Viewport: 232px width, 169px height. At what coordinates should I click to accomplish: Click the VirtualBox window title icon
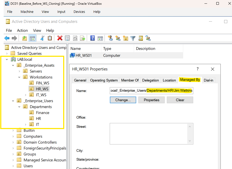[7, 3]
